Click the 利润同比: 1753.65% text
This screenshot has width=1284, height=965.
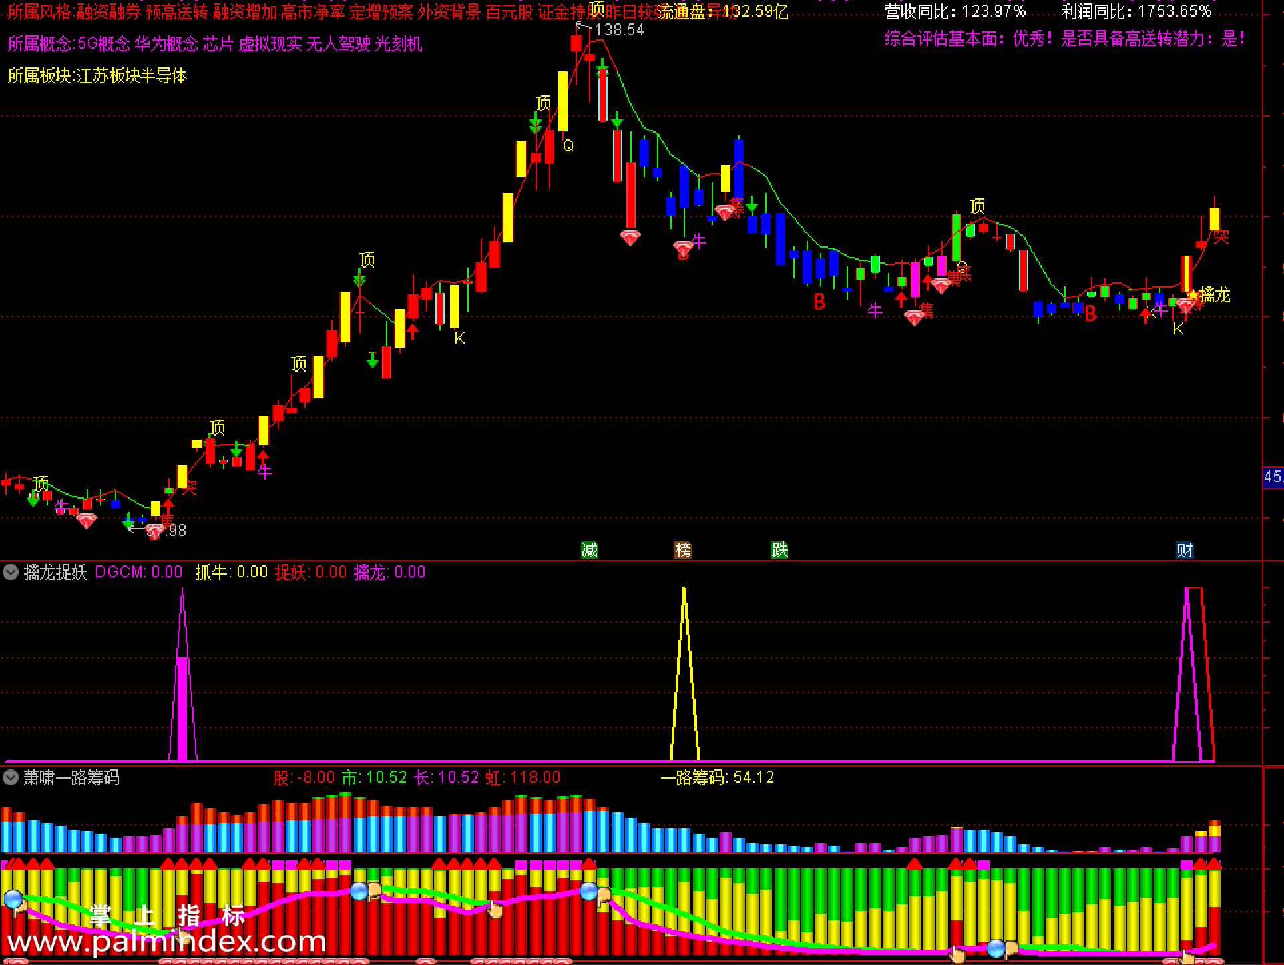coord(1136,11)
